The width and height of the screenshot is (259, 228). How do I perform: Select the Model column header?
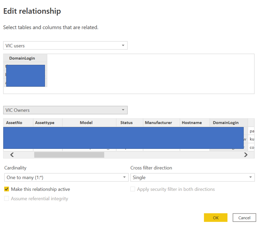(x=89, y=123)
